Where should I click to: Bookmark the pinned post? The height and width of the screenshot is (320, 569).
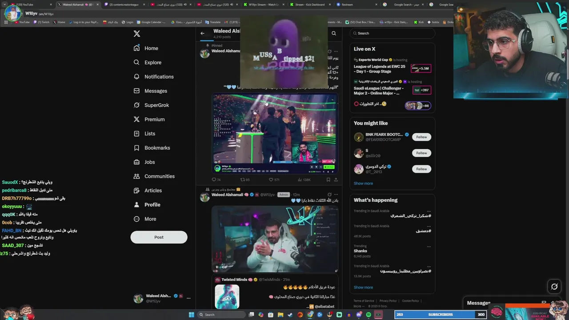pos(328,180)
